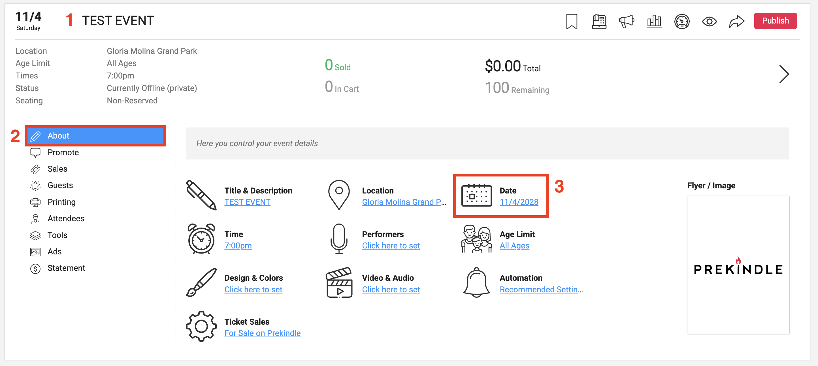
Task: Click the alarm clock Time icon
Action: (x=201, y=239)
